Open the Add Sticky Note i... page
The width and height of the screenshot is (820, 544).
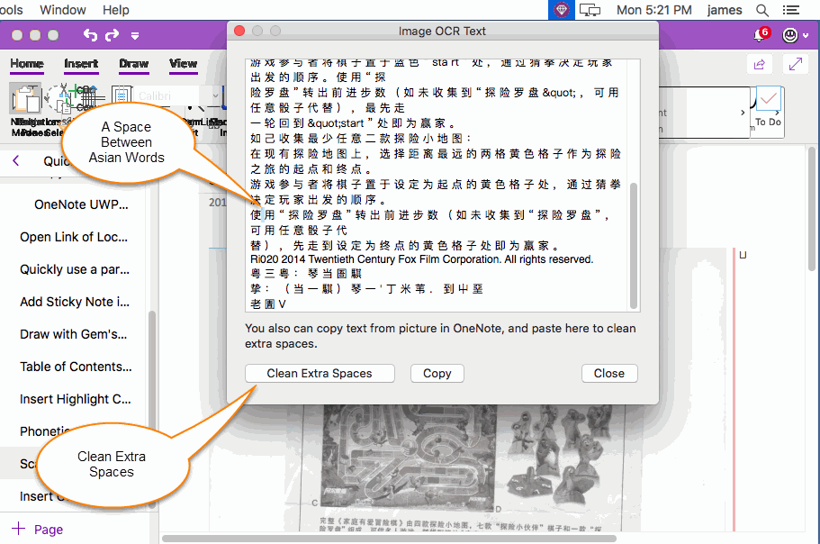point(75,302)
